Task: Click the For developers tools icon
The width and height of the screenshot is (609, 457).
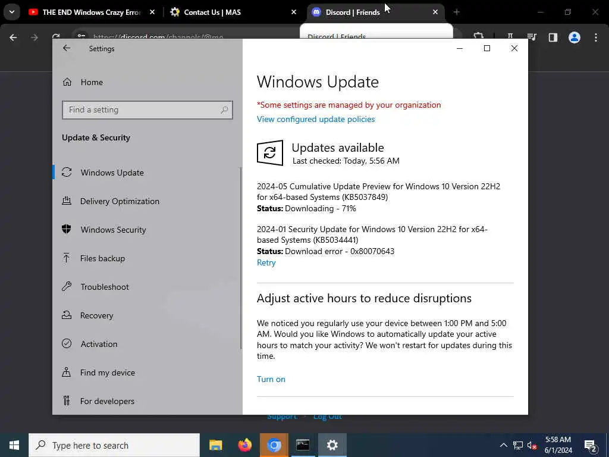Action: pos(67,400)
